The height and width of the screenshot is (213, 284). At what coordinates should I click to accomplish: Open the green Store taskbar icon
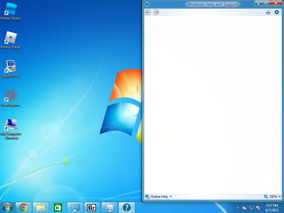pos(58,207)
